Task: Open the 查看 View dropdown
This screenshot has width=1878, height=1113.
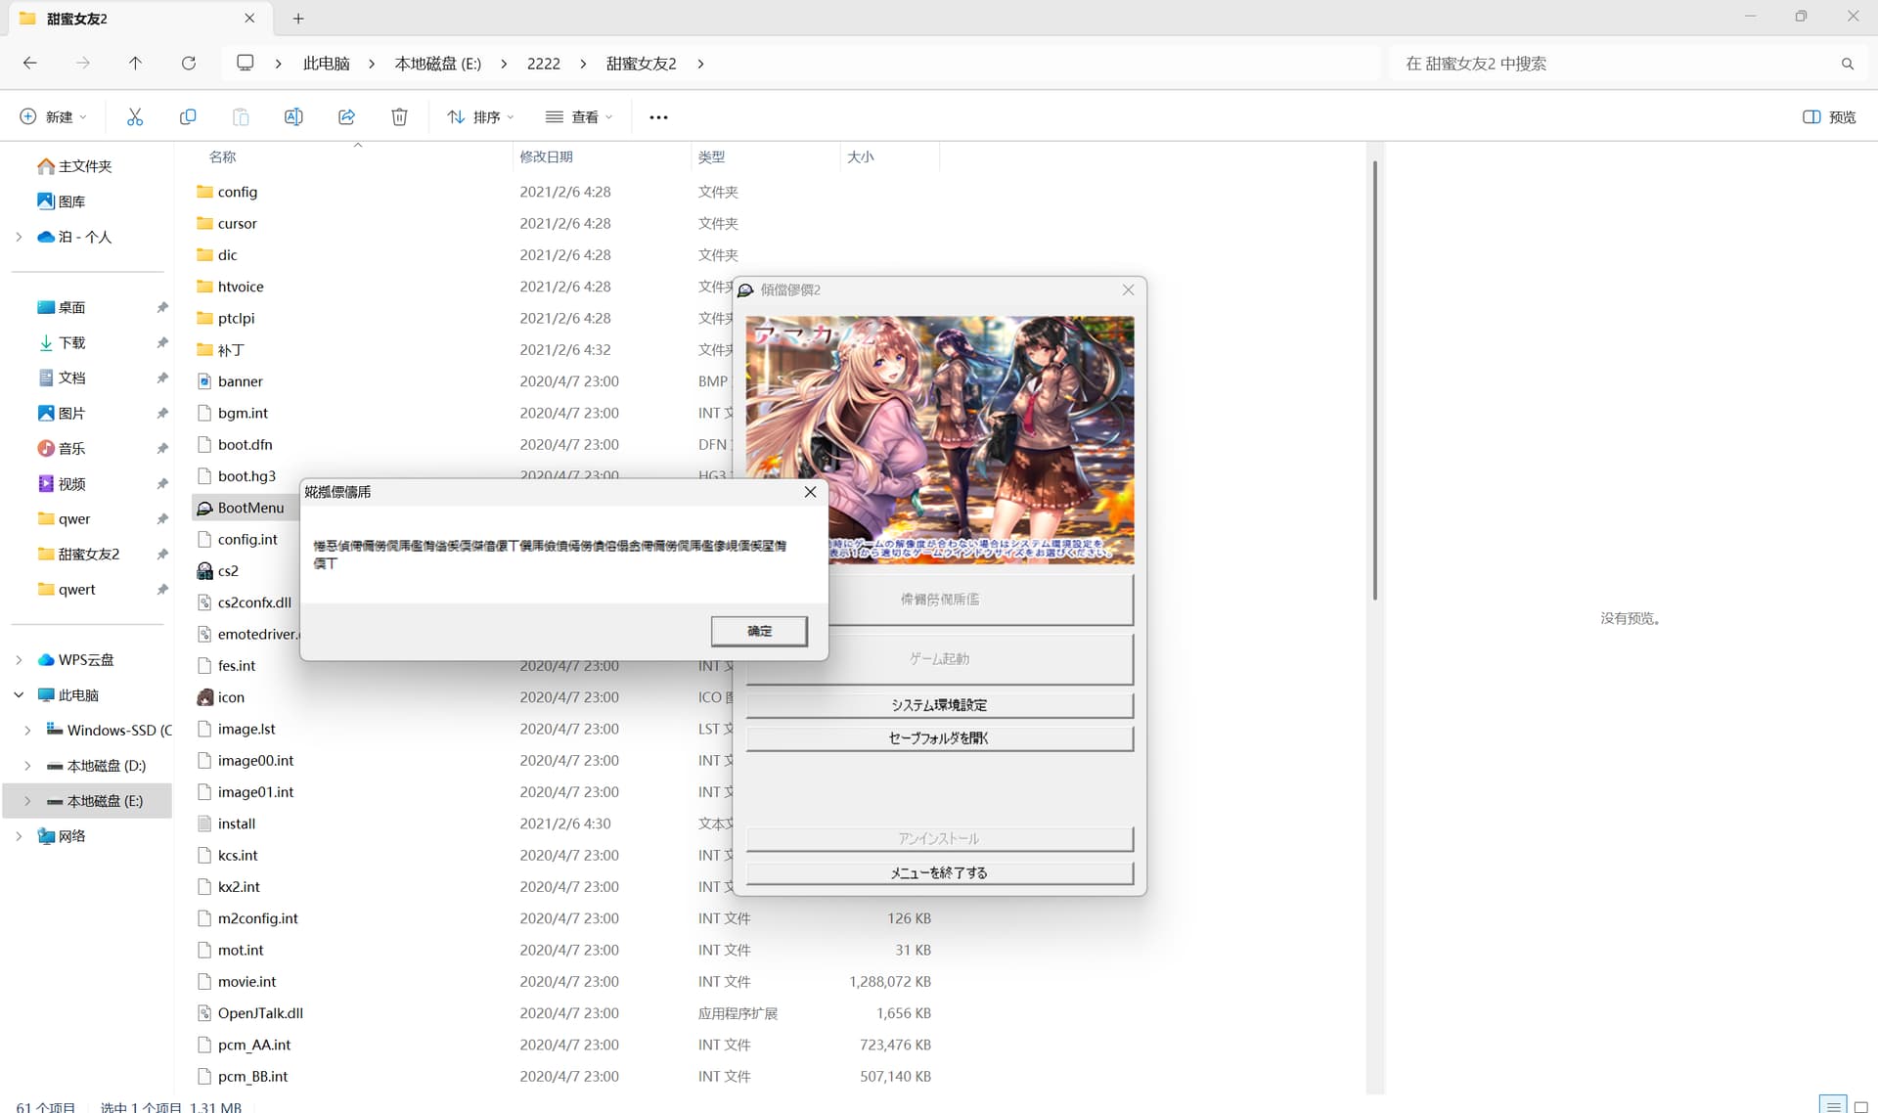Action: [x=579, y=116]
